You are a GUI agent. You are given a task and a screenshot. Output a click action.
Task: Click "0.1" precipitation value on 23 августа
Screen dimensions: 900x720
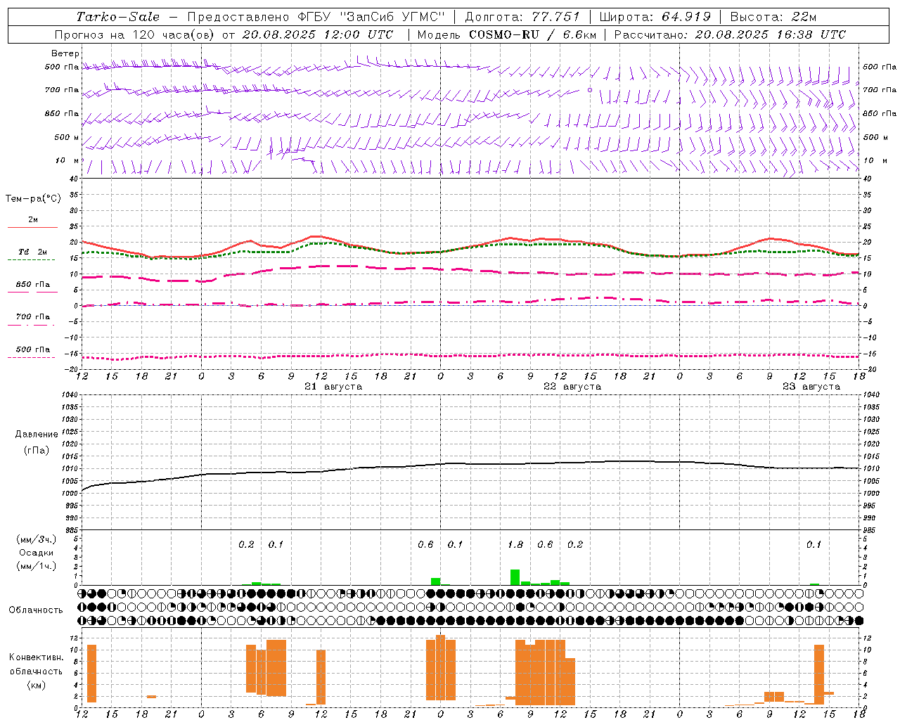point(814,544)
